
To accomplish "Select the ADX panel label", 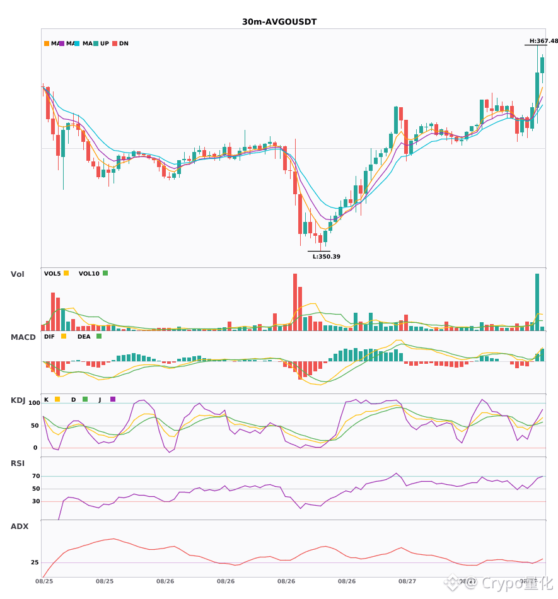I will (20, 526).
